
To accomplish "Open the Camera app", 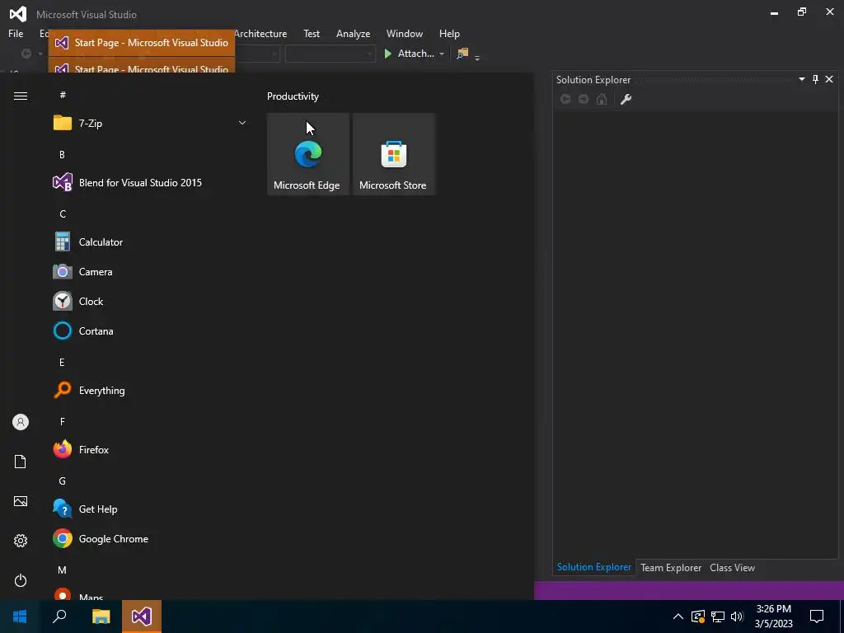I will coord(151,272).
